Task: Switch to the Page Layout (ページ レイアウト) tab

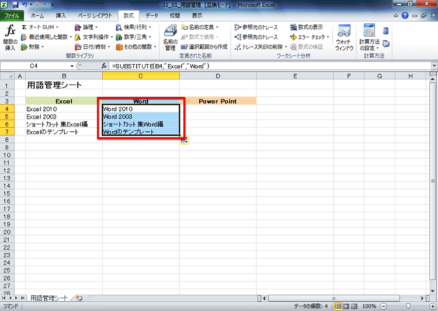Action: 95,16
